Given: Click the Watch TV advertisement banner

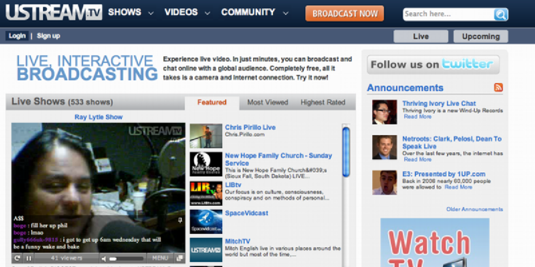Looking at the screenshot, I should pos(435,243).
